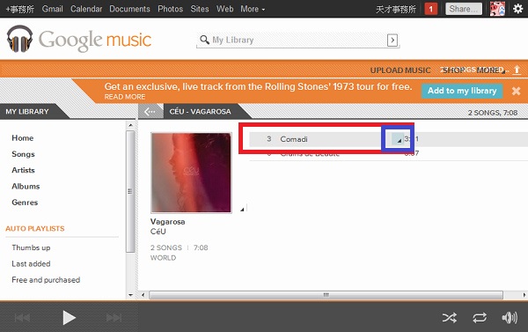Click the sidebar scrollbar down arrow
The width and height of the screenshot is (528, 332).
click(130, 295)
